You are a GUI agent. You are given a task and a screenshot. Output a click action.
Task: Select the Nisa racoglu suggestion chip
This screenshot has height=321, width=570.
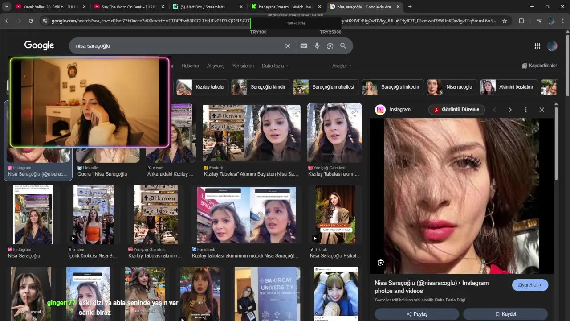tap(452, 87)
